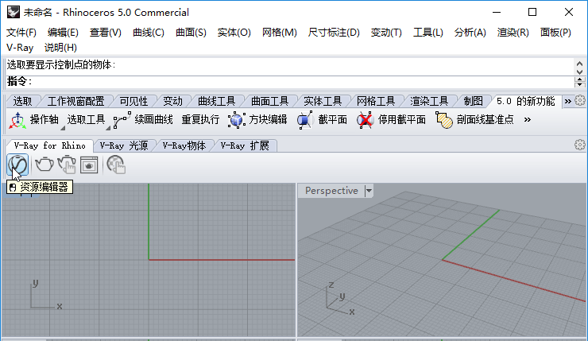Open the 曲面(S) menu

(x=191, y=33)
